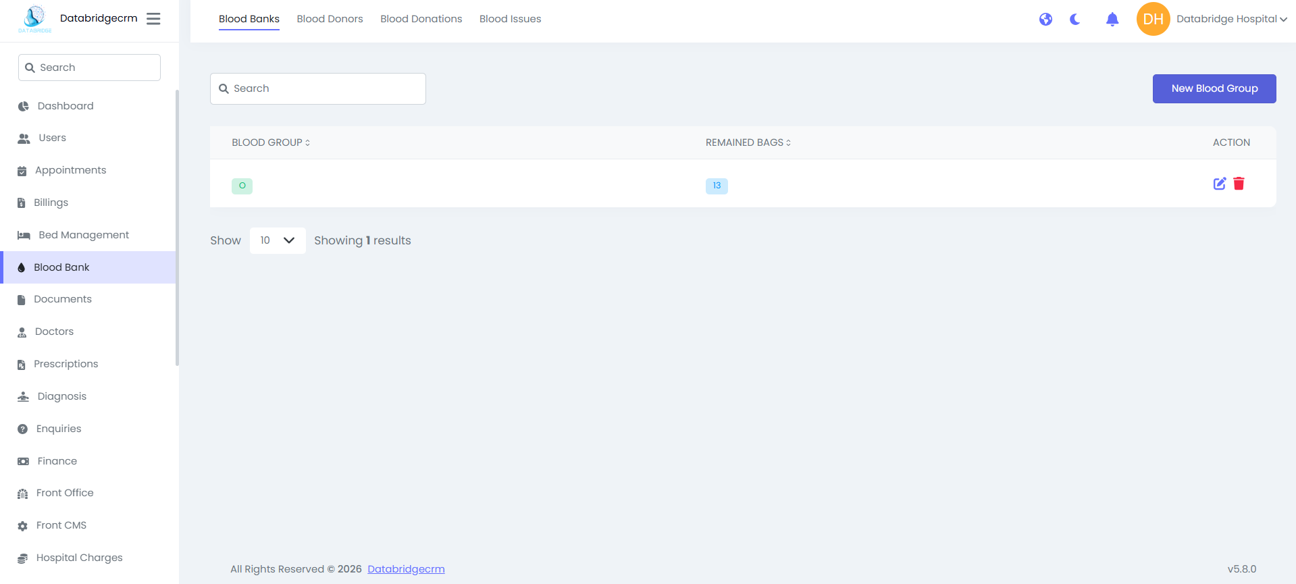The image size is (1296, 584).
Task: Switch to Blood Issues tab
Action: [511, 19]
